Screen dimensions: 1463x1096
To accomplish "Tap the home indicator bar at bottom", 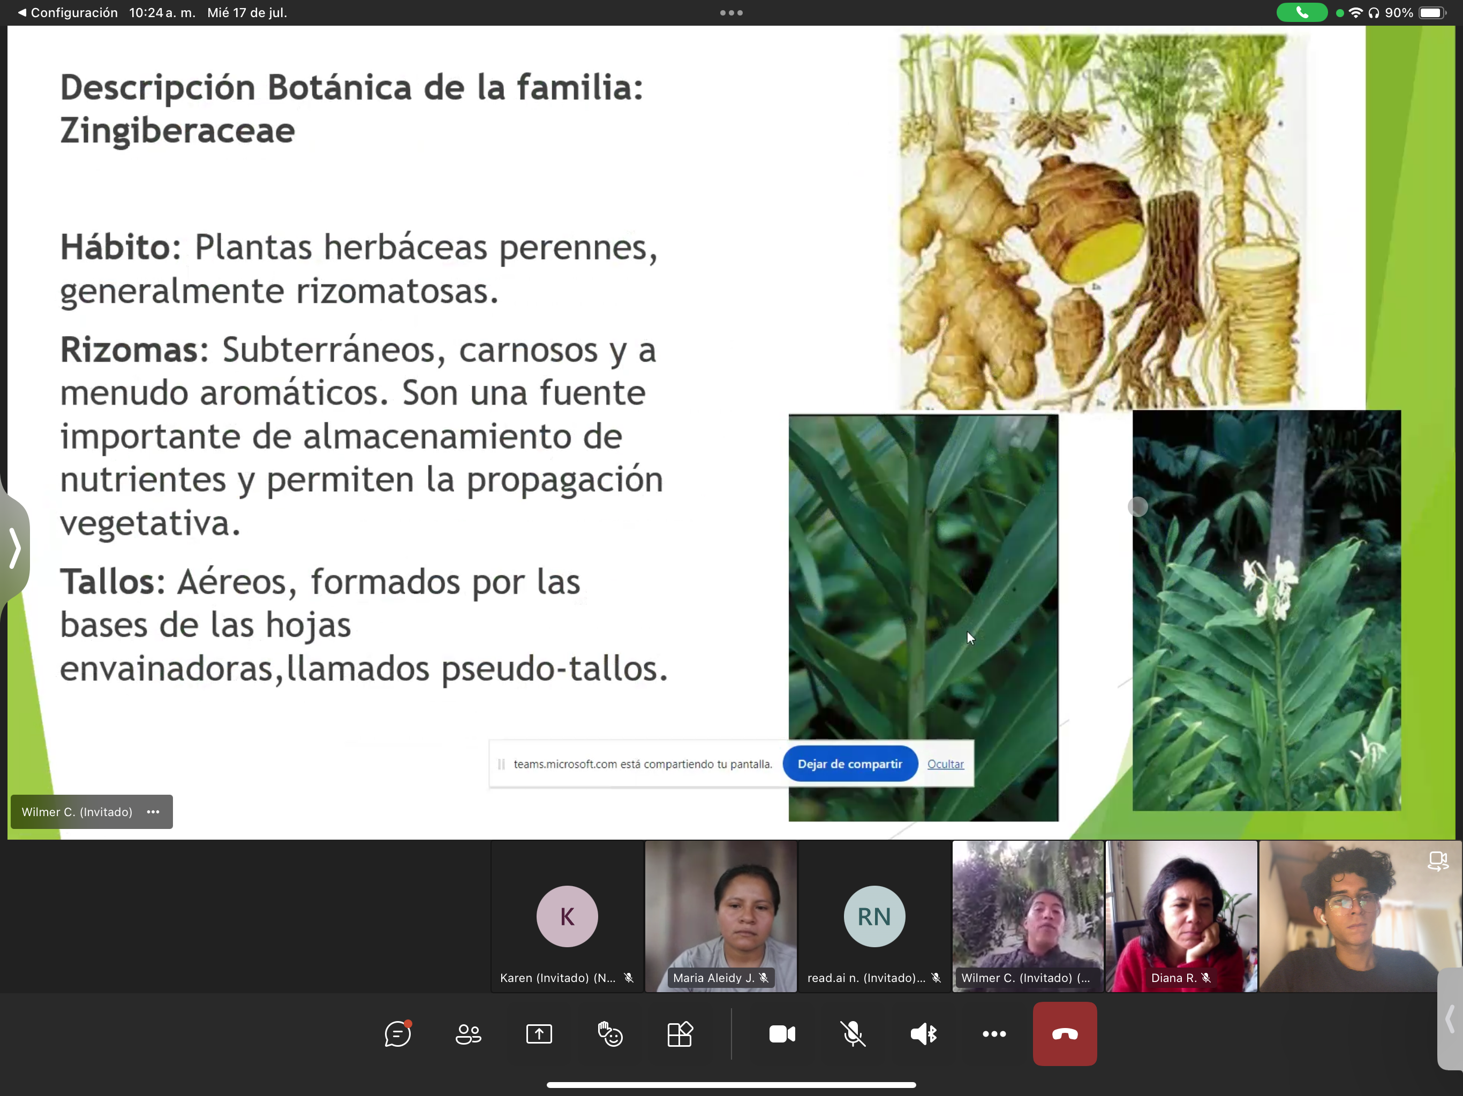I will coord(731,1085).
